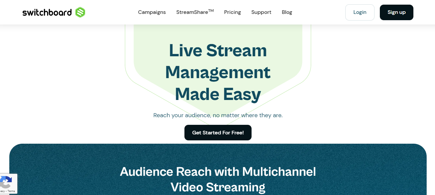Screen dimensions: 435x195
Task: Click the reCAPTCHA badge icon
Action: tap(5, 181)
